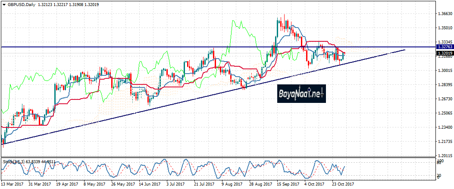Click the 1.25065 price axis level
454x189 pixels.
coord(444,113)
